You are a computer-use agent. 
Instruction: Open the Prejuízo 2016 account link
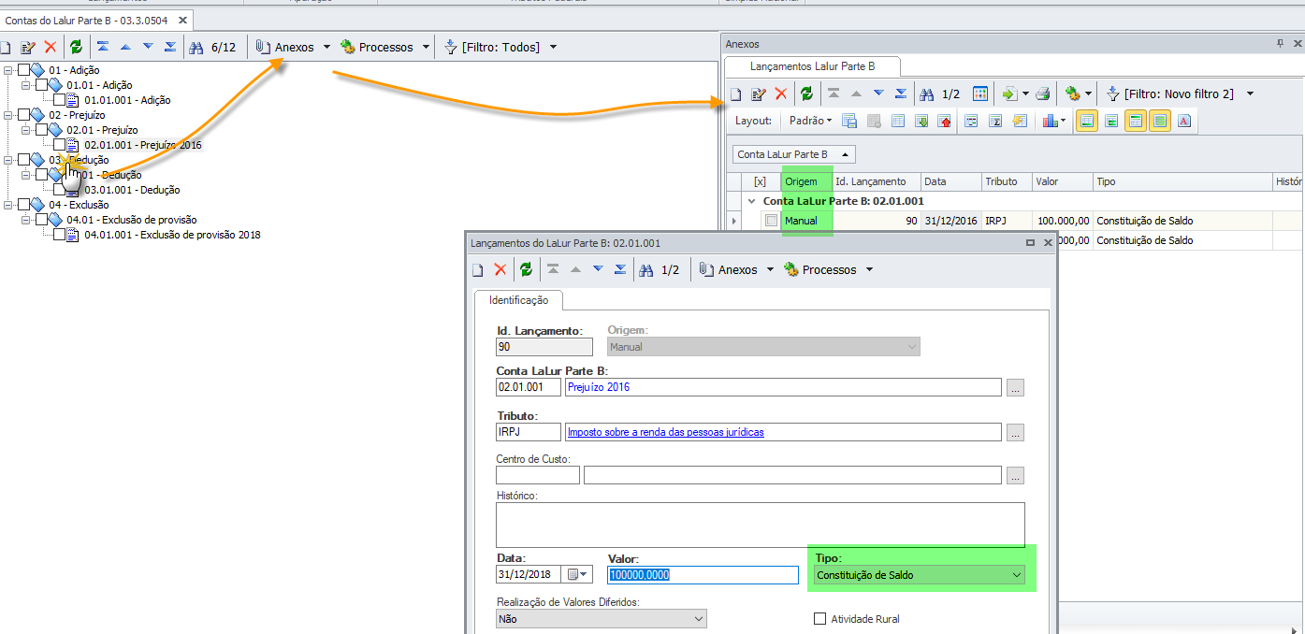[x=599, y=387]
